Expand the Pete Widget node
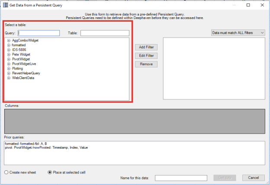Image resolution: width=270 pixels, height=185 pixels. [8, 54]
